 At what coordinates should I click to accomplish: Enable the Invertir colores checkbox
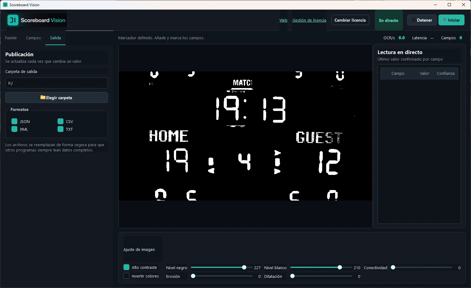click(126, 276)
